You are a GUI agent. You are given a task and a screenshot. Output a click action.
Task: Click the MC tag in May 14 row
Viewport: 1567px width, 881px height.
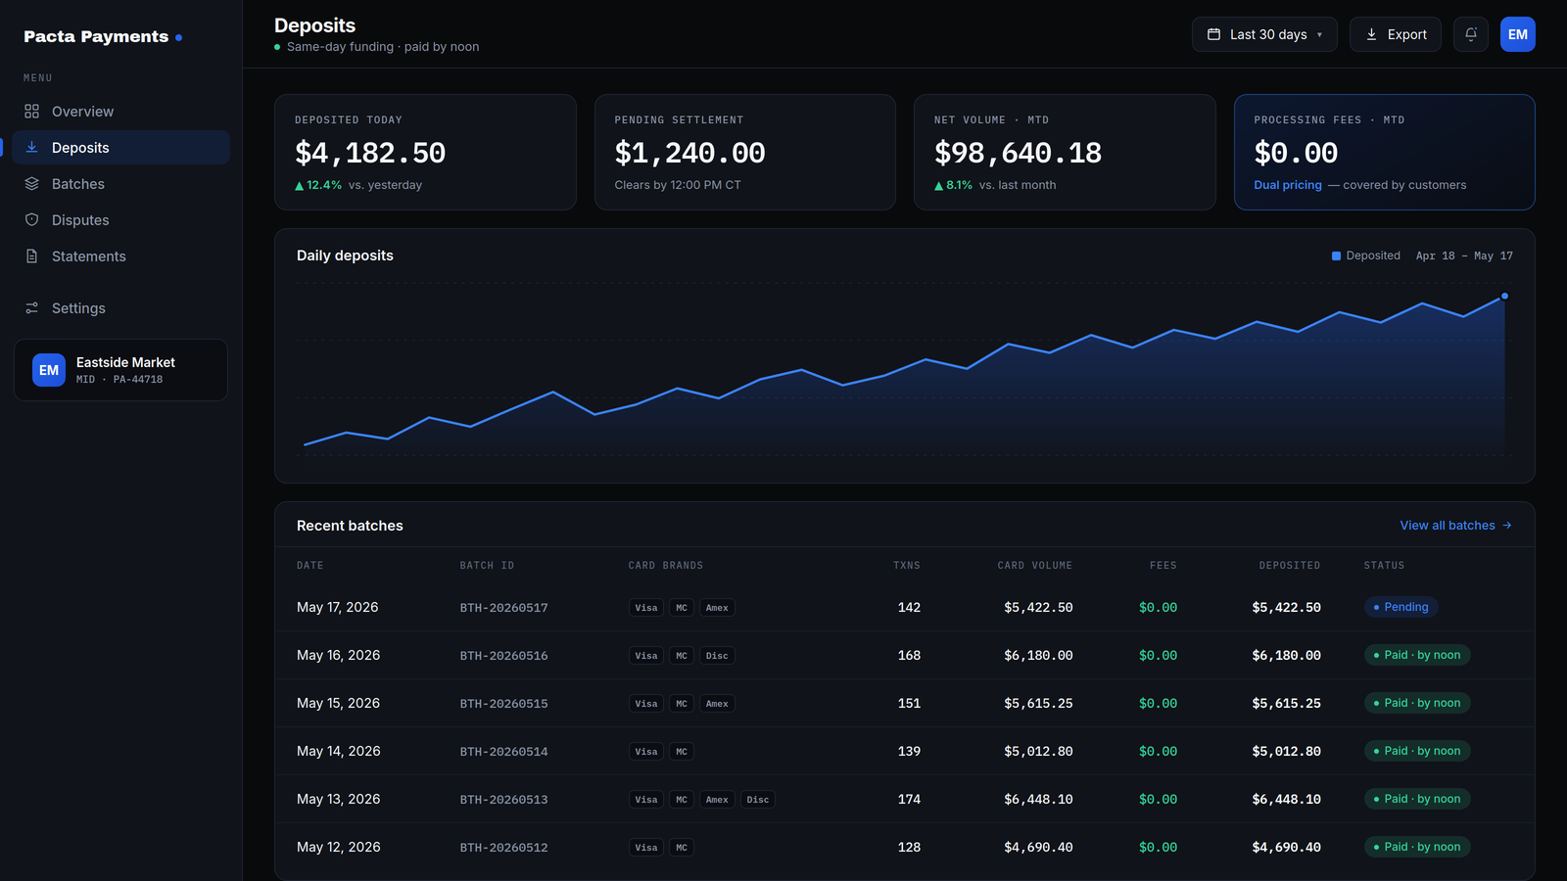682,752
